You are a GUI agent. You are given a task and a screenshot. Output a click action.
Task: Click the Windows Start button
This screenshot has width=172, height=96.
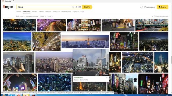(4, 95)
